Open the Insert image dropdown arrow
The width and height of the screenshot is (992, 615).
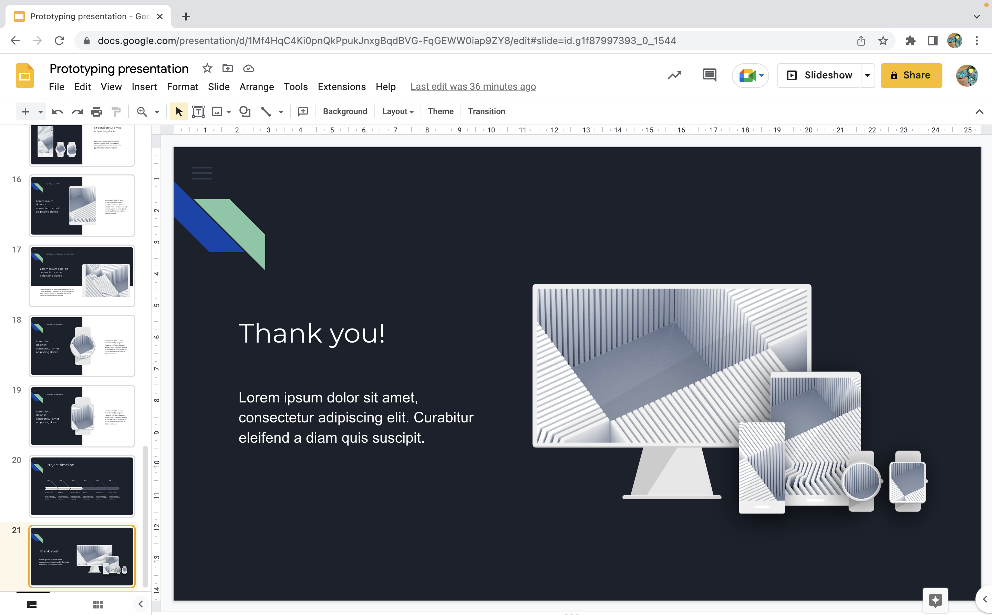click(228, 111)
